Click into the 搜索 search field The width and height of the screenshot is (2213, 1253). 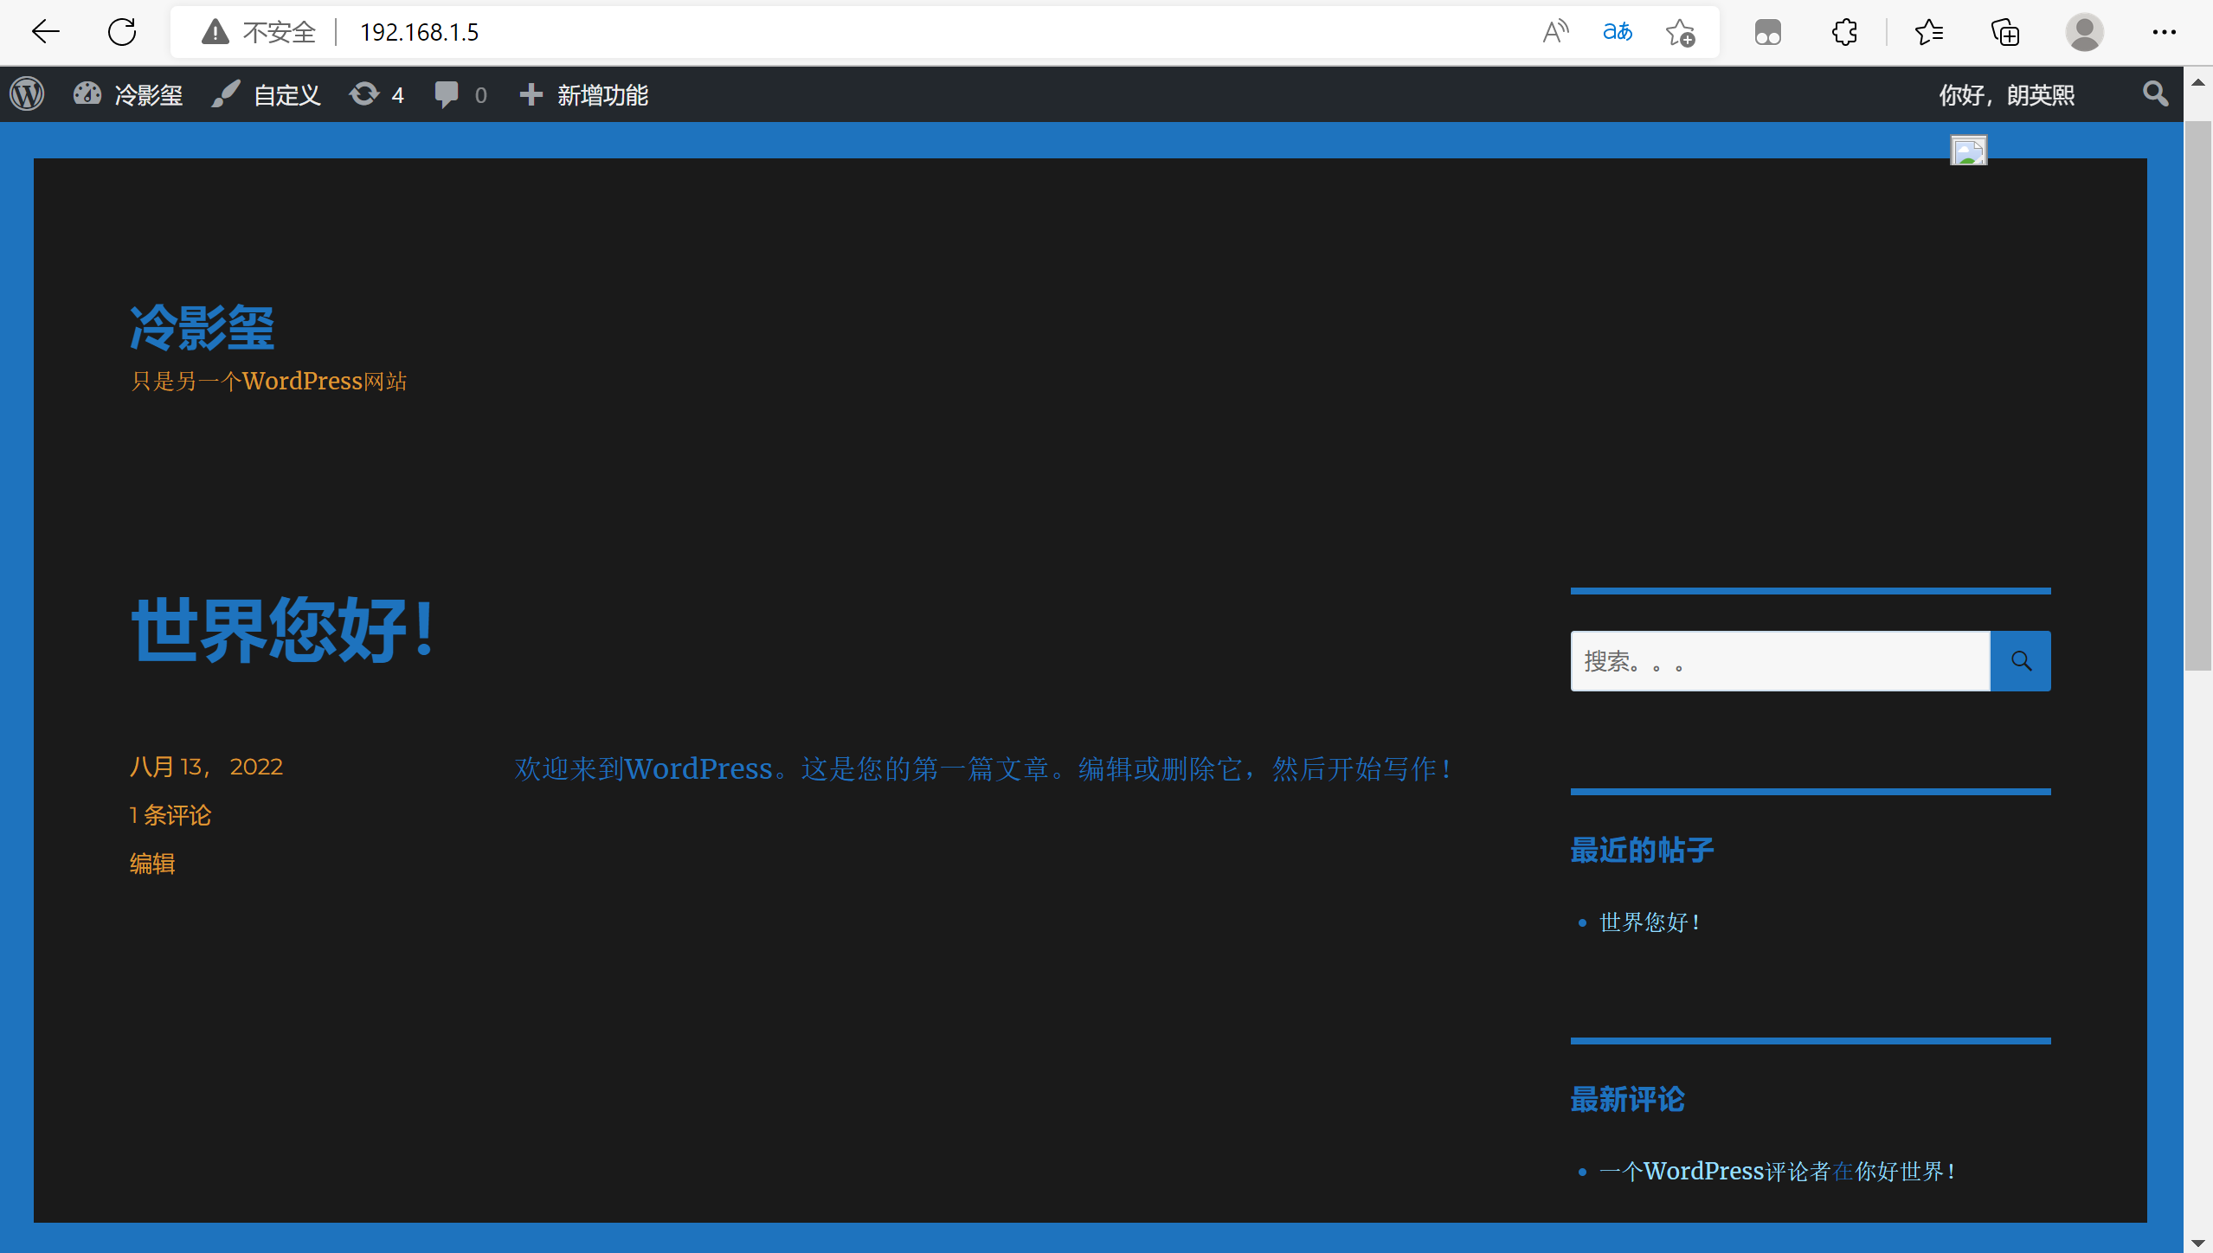coord(1780,661)
